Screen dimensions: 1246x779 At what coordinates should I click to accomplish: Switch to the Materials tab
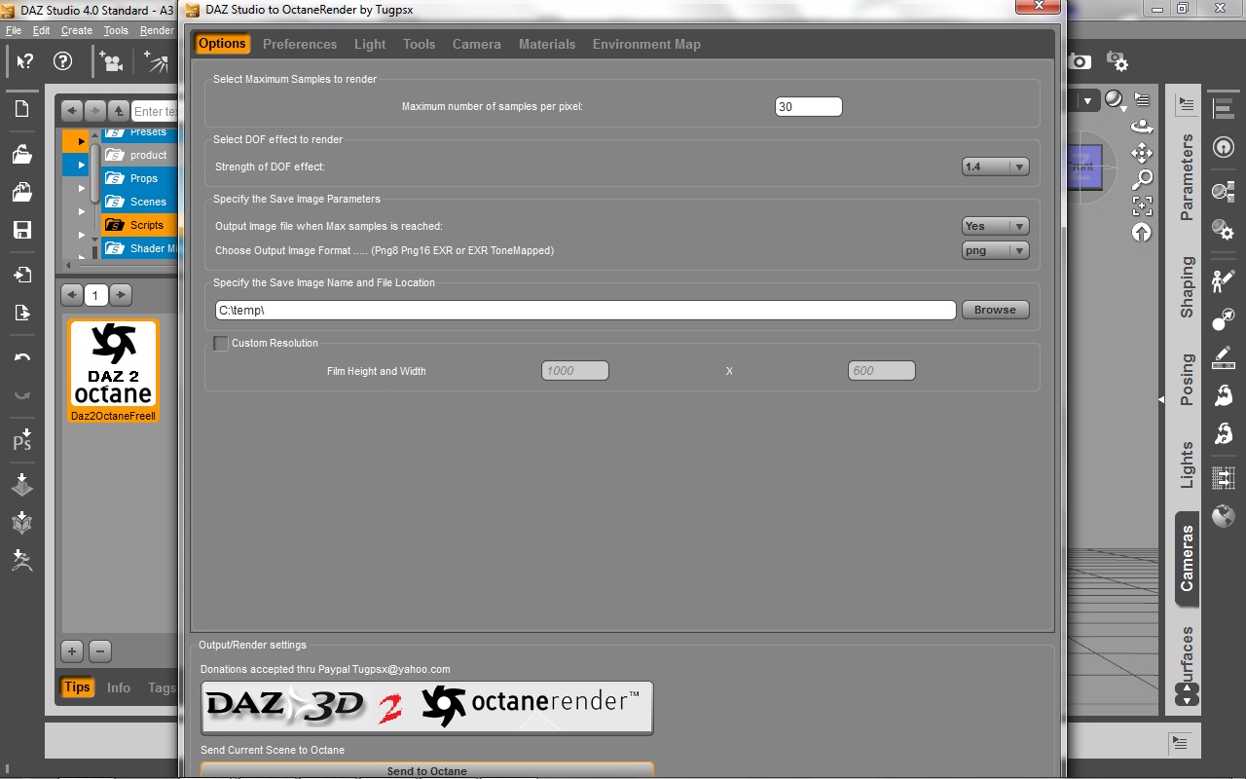547,44
